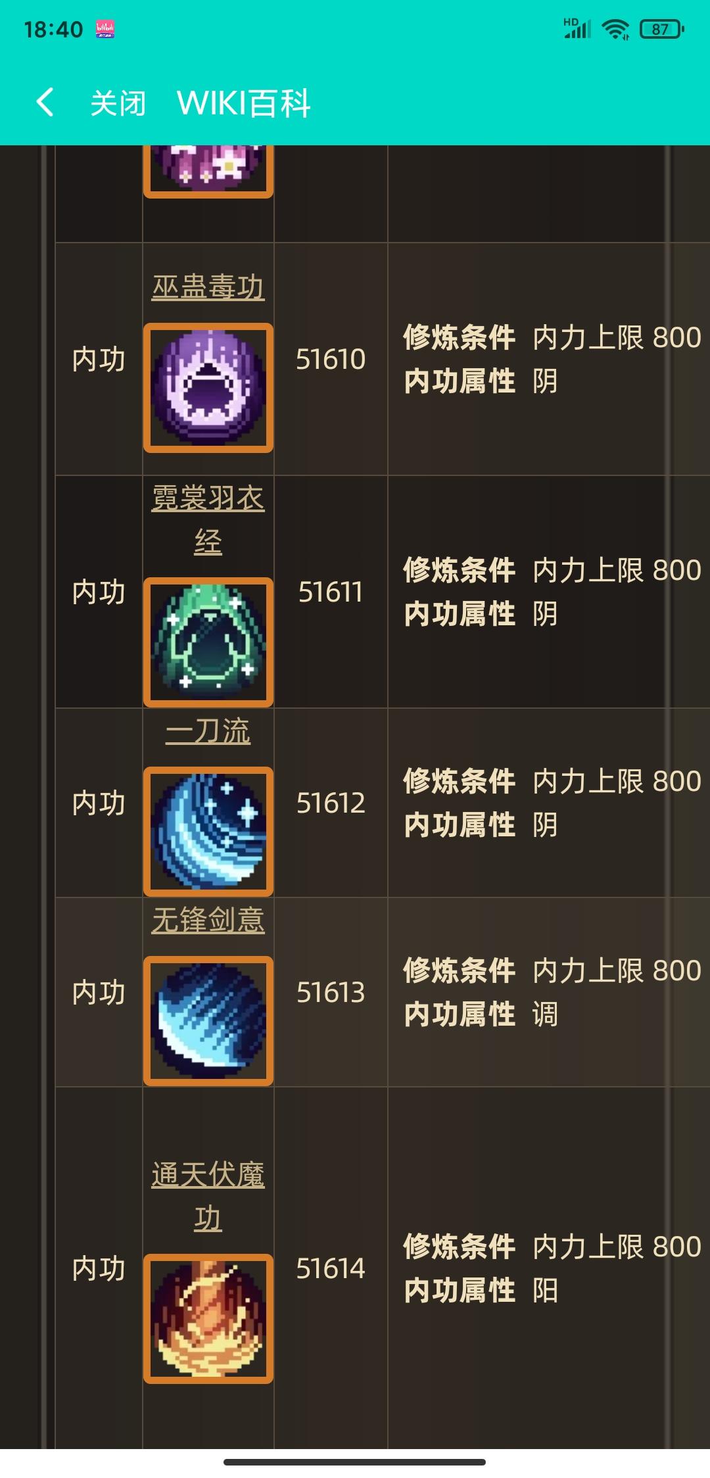The height and width of the screenshot is (1478, 710).
Task: Open the 通天伏魔功 skill link
Action: (x=208, y=1197)
